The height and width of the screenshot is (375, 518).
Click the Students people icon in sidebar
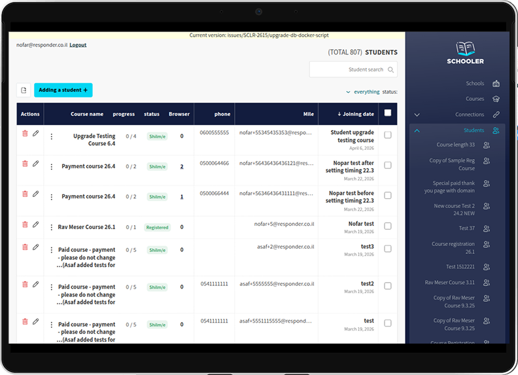click(496, 130)
